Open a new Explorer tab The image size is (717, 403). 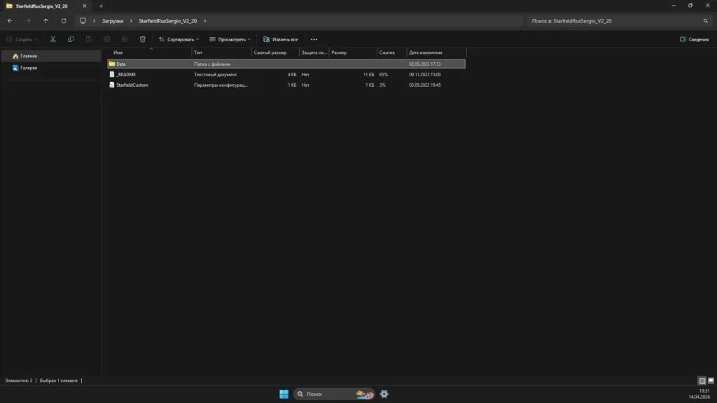tap(101, 6)
